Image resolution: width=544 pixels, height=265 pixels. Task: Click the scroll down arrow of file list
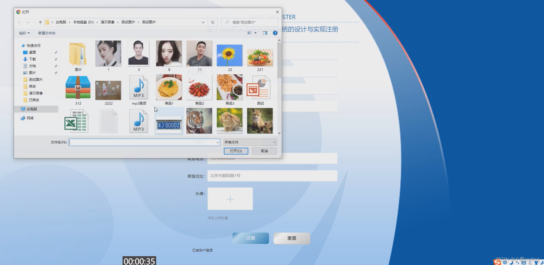coord(279,133)
